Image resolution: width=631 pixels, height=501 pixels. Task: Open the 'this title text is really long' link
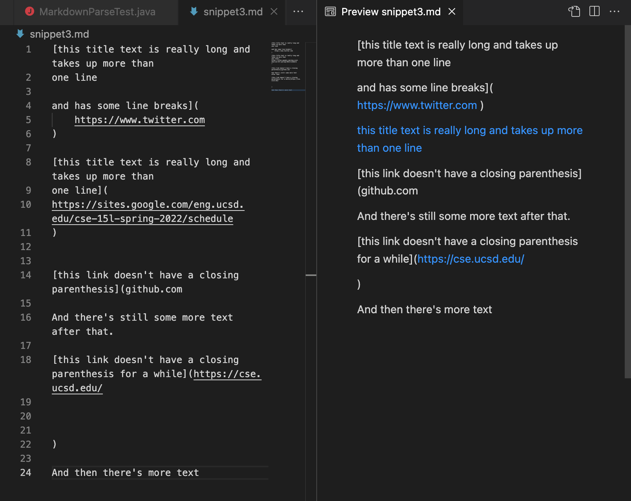(469, 139)
